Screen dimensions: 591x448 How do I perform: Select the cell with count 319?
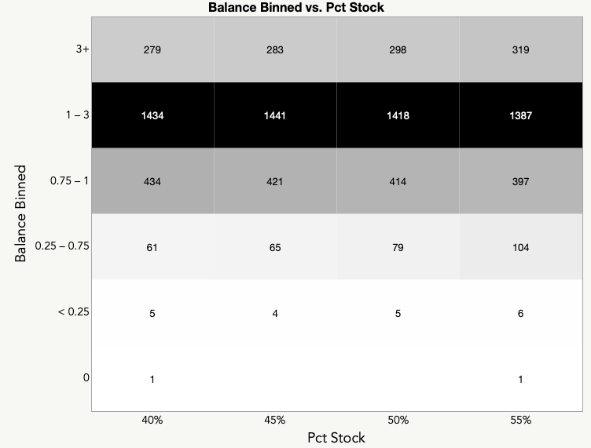[520, 50]
